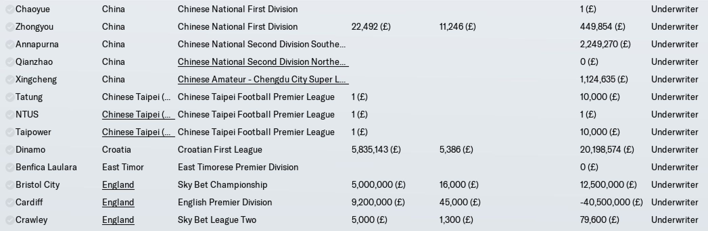
Task: Click the check icon next to Xingcheng
Action: point(10,79)
